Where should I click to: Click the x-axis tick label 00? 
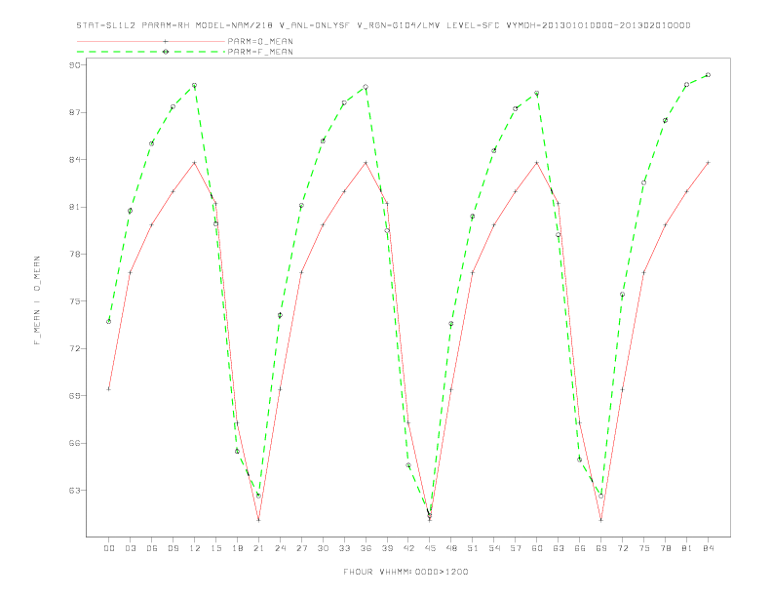(x=109, y=548)
